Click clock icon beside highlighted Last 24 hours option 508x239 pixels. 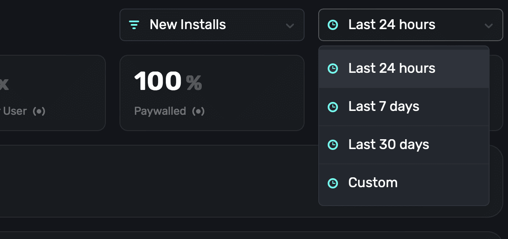[x=332, y=69]
